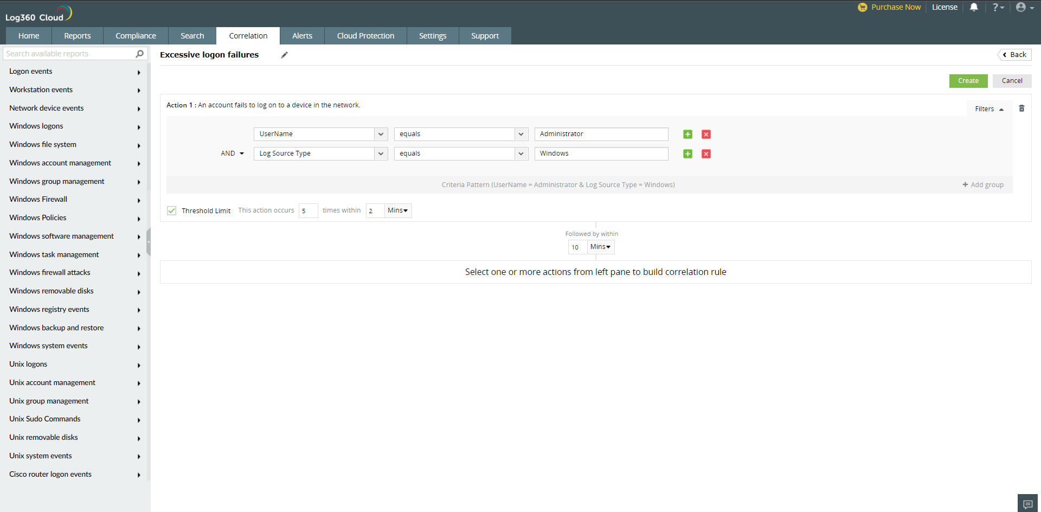Image resolution: width=1041 pixels, height=512 pixels.
Task: Delete Action 1 with trash icon
Action: (1021, 108)
